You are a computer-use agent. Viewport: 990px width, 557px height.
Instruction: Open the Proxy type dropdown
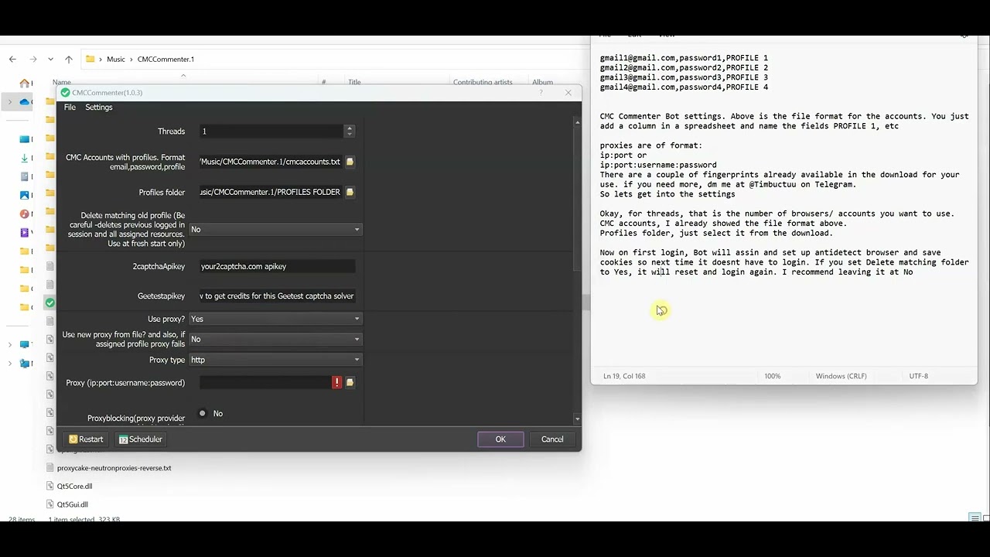pyautogui.click(x=276, y=360)
